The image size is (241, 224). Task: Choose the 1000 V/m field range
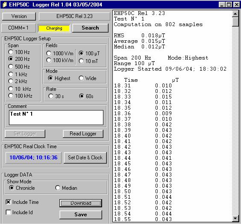(60, 53)
